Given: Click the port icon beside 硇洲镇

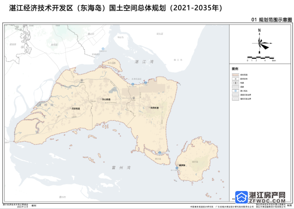Looking at the screenshot, I should pyautogui.click(x=177, y=168).
